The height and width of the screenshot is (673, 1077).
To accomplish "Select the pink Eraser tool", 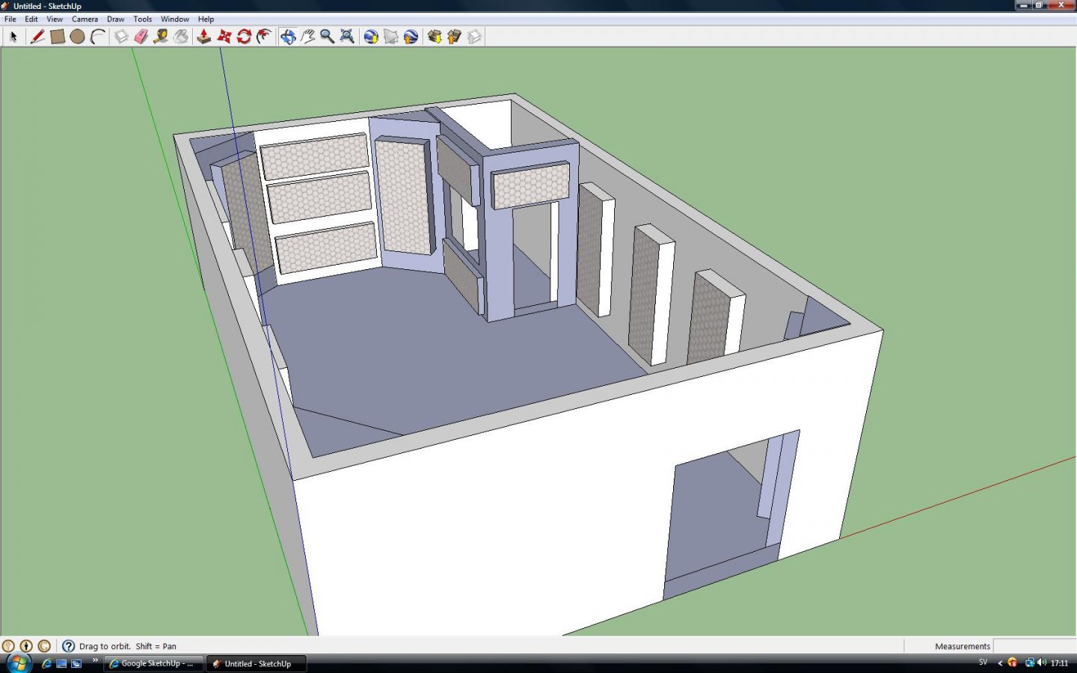I will pyautogui.click(x=141, y=36).
